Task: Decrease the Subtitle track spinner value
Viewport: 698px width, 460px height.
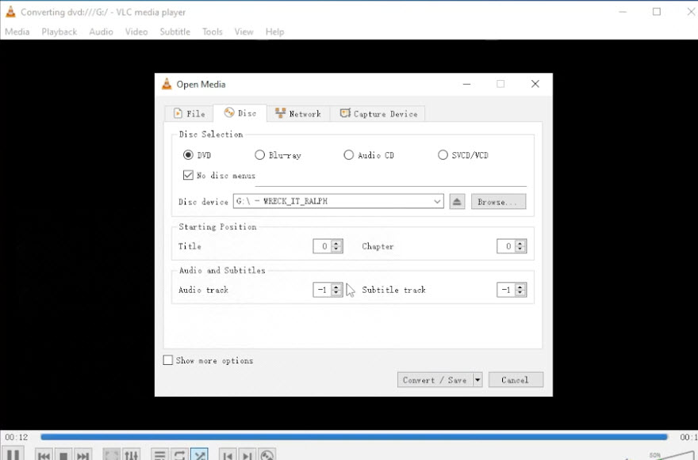Action: click(x=520, y=293)
